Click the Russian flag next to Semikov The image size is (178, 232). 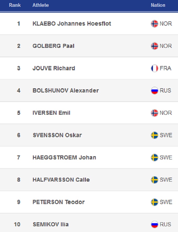click(x=154, y=224)
